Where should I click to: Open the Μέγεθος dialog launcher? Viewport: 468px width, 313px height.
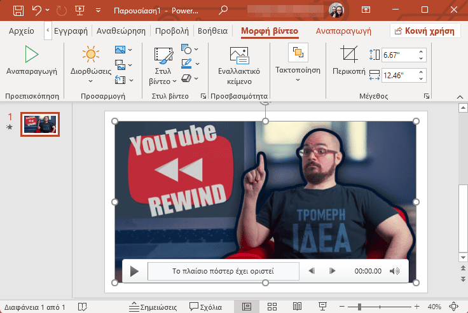pyautogui.click(x=427, y=96)
